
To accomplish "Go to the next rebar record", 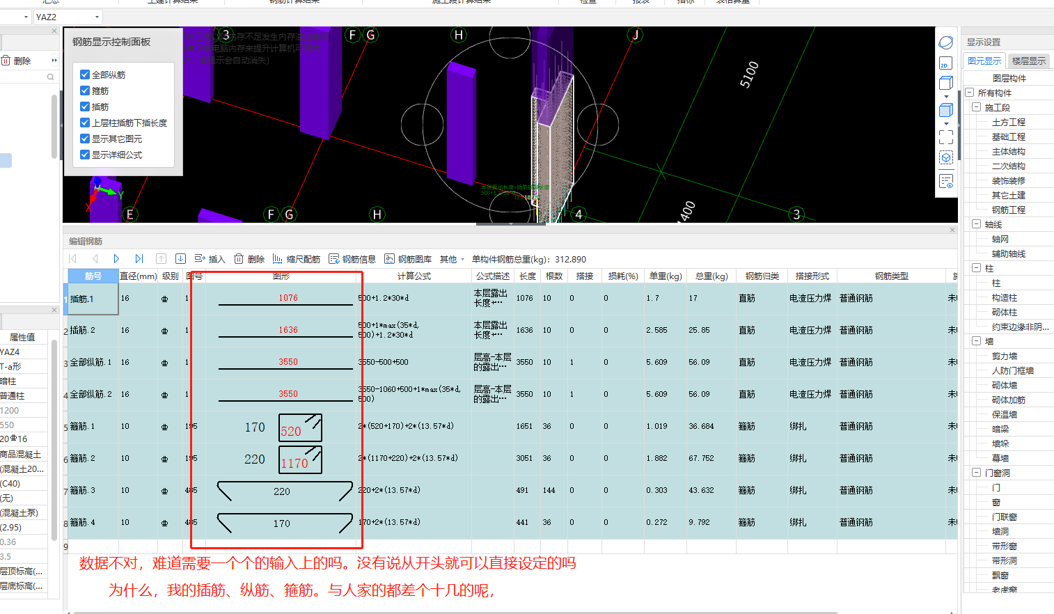I will tap(116, 259).
